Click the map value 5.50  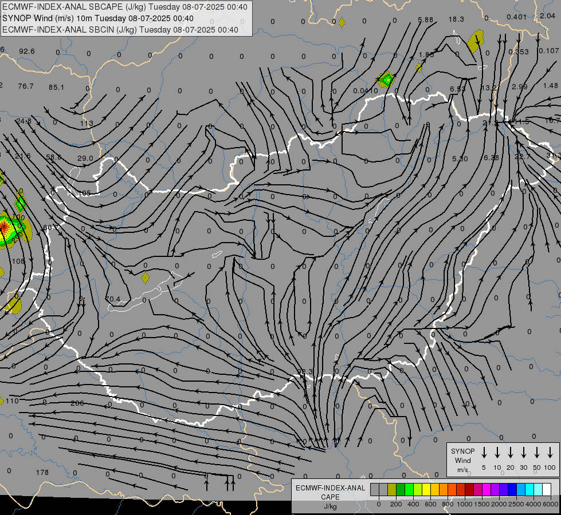click(460, 159)
